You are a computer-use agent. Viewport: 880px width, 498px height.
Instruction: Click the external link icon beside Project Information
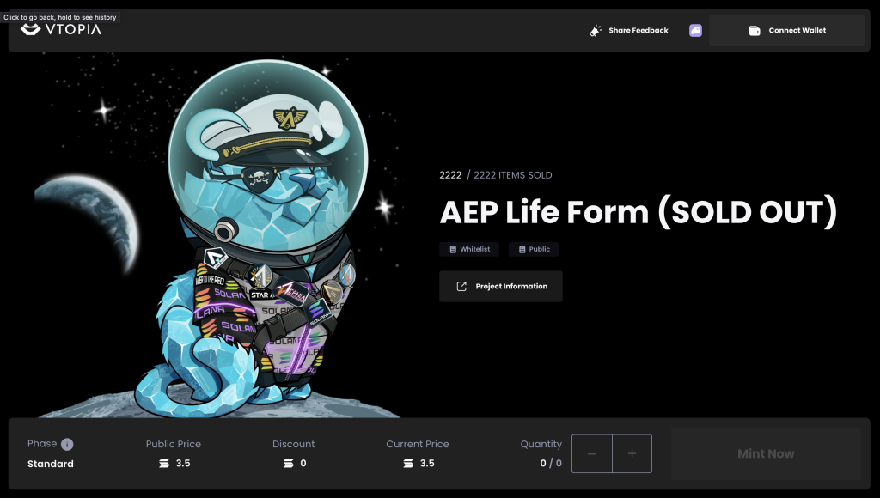pyautogui.click(x=461, y=286)
